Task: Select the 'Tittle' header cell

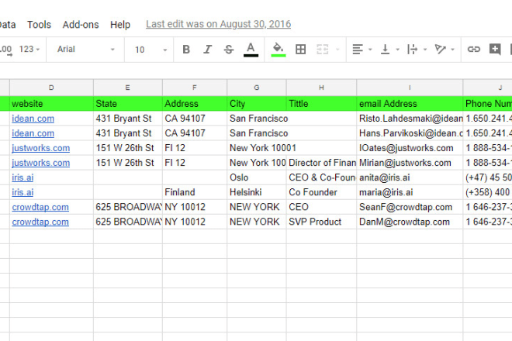Action: 322,104
